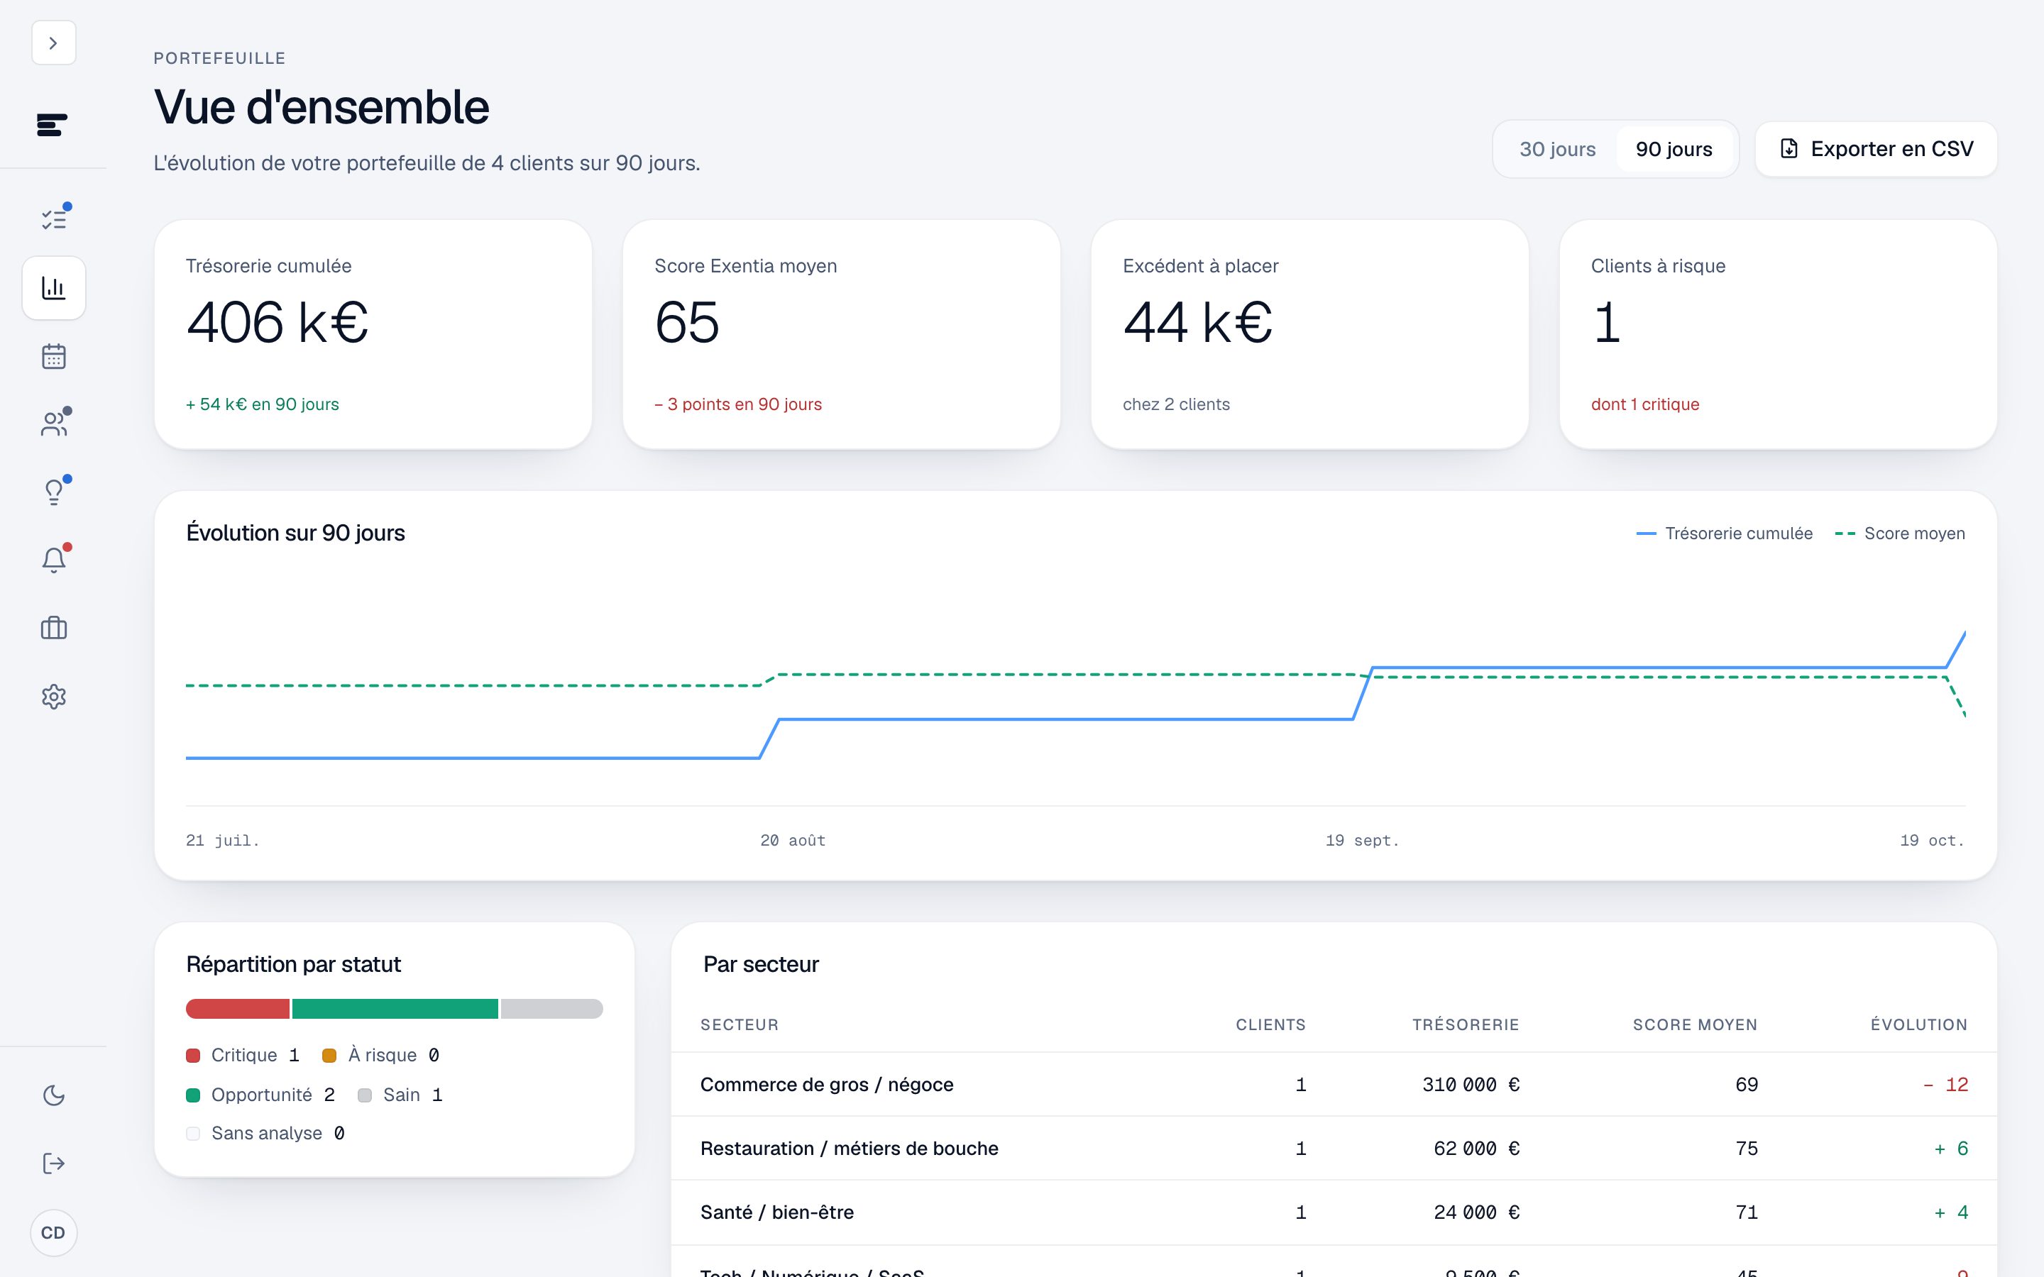
Task: Open the CD user avatar
Action: [53, 1233]
